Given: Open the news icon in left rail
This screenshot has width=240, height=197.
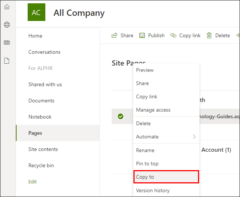Looking at the screenshot, I should [x=7, y=43].
